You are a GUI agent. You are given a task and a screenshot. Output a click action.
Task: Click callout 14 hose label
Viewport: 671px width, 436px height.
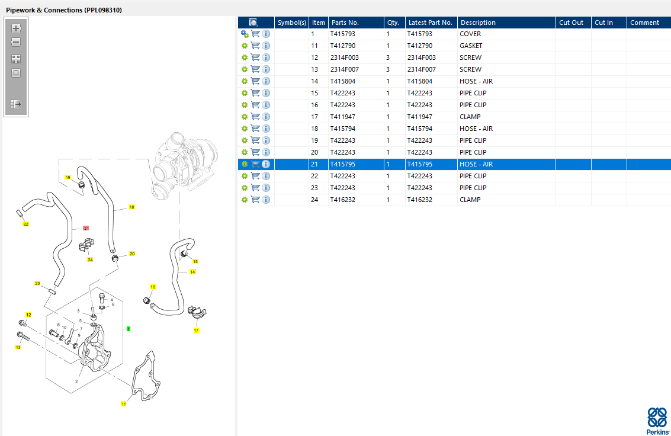coord(192,272)
